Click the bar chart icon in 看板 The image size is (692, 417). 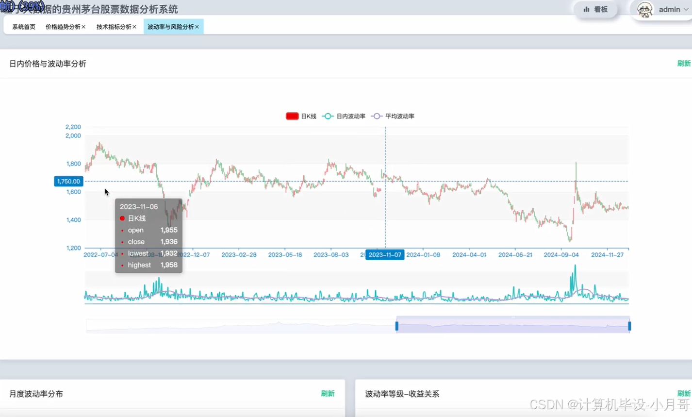(x=586, y=9)
